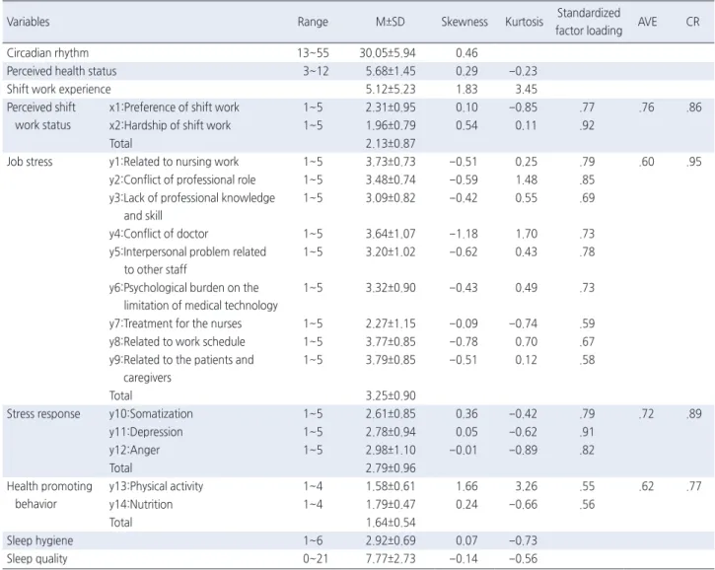Select the 'Sleep quality' row label
The width and height of the screenshot is (715, 570).
coord(36,558)
